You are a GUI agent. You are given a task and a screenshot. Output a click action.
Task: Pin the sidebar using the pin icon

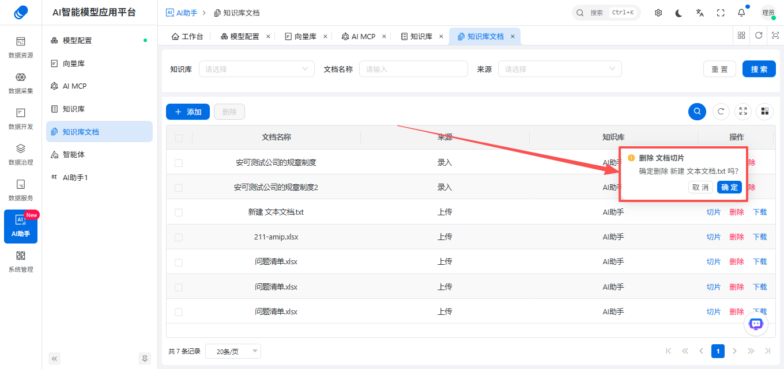point(145,358)
